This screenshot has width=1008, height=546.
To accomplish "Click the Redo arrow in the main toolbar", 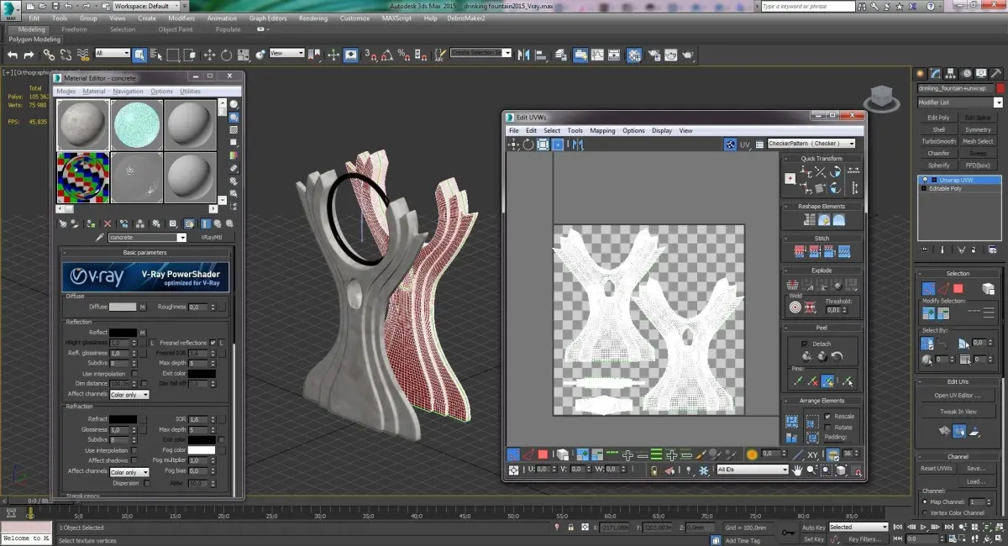I will tap(29, 55).
